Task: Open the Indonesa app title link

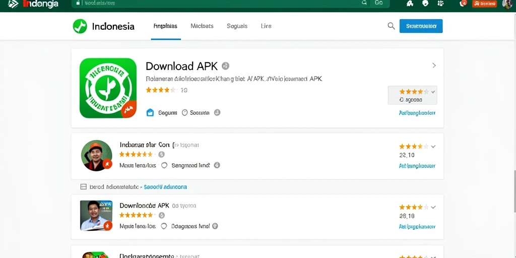Action: [x=146, y=145]
